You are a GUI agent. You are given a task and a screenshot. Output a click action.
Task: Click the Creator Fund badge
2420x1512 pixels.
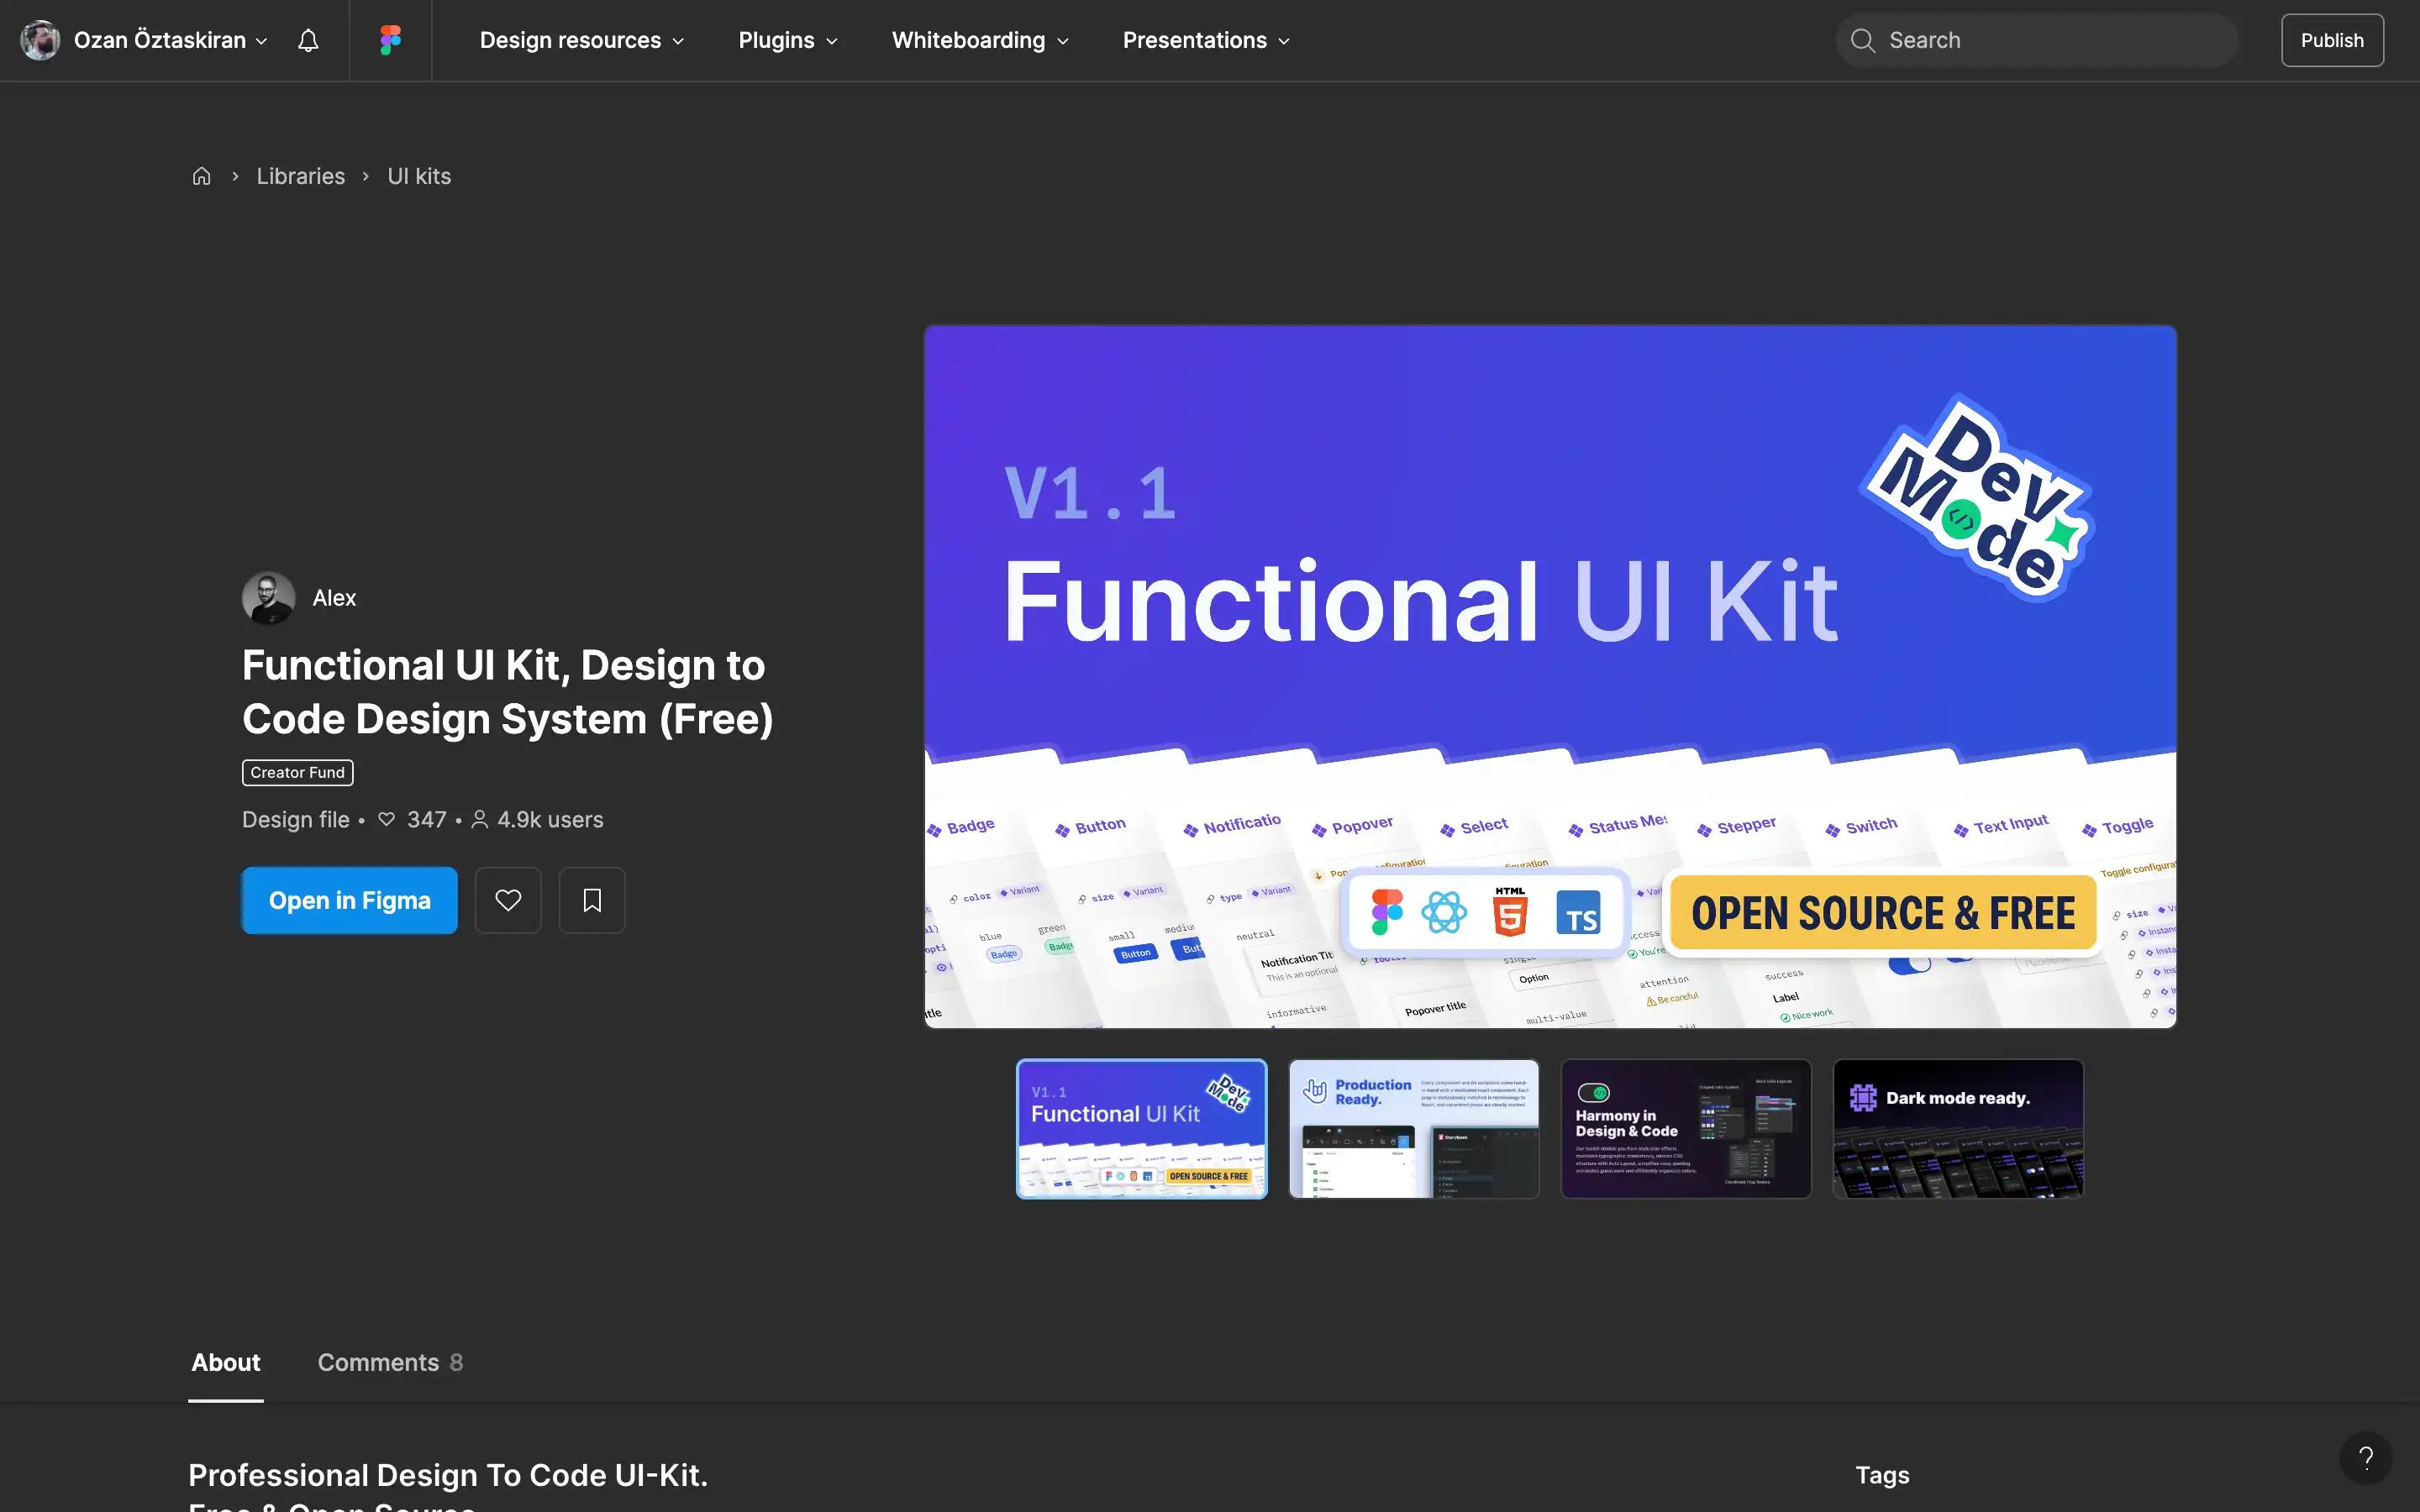(298, 772)
